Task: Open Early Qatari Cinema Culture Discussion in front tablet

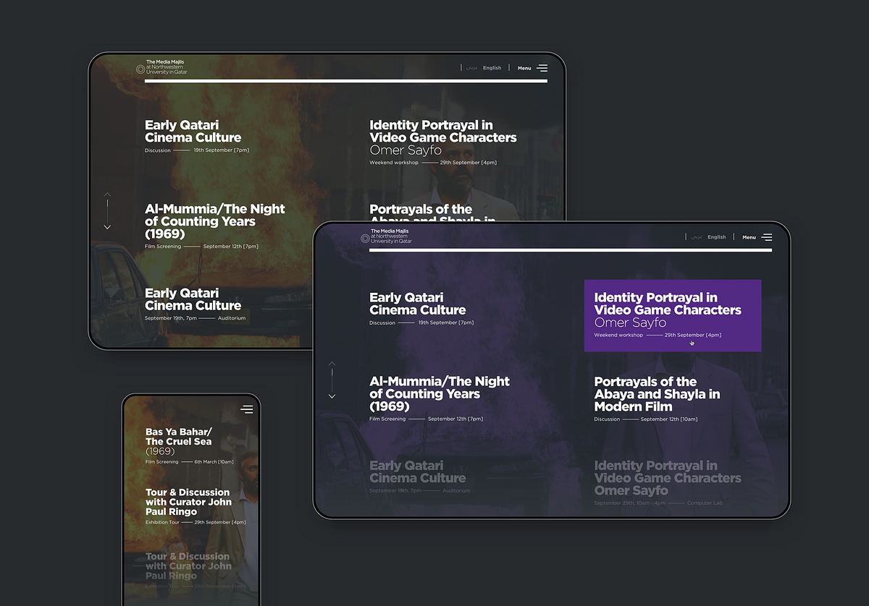Action: tap(421, 308)
